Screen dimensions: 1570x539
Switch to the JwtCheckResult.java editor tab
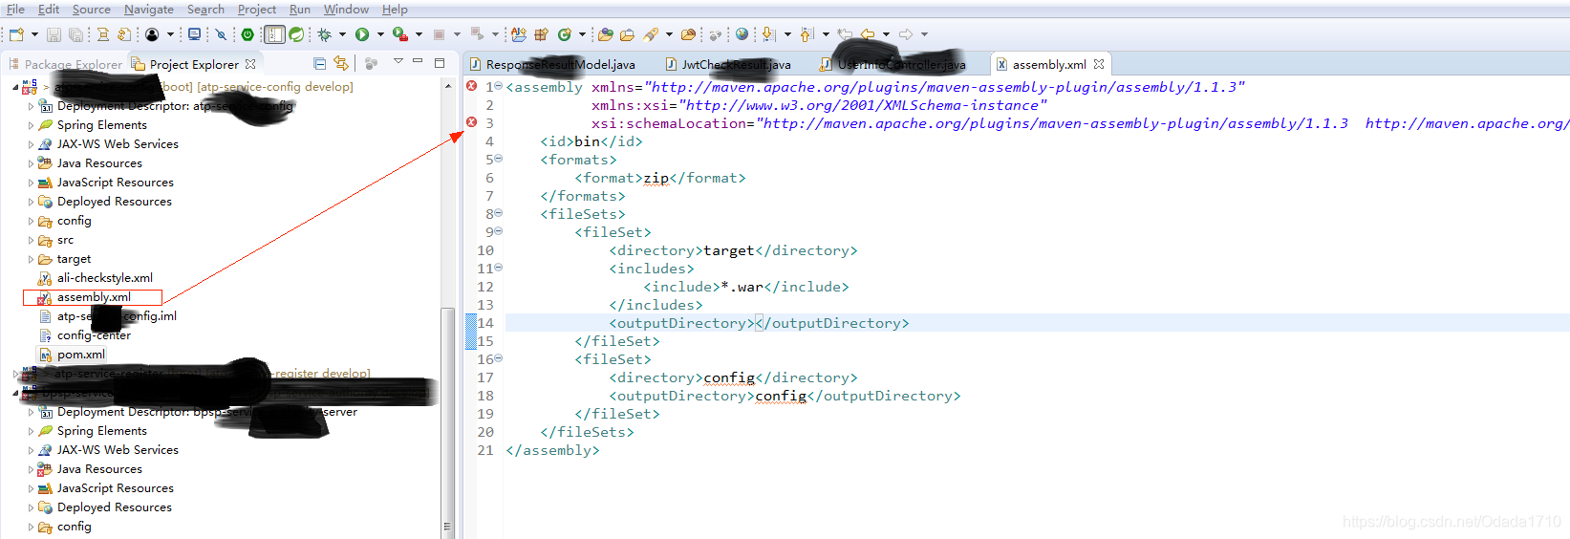pos(727,64)
